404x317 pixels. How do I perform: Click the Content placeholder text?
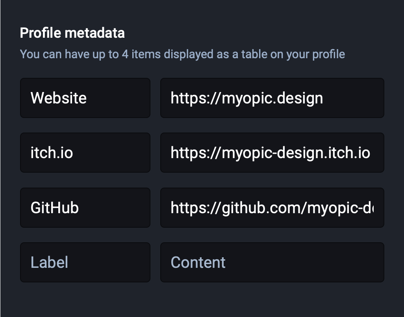click(x=198, y=262)
